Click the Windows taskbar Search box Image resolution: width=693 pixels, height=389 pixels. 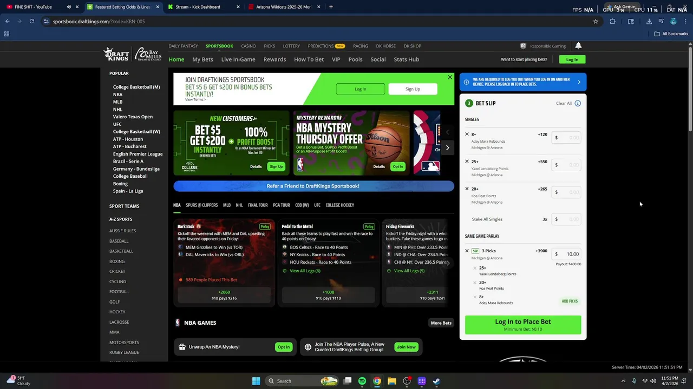(x=303, y=381)
